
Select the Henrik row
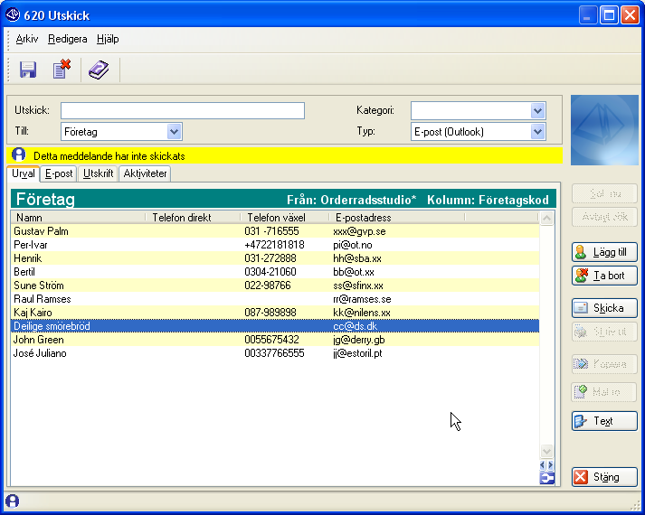coord(275,258)
